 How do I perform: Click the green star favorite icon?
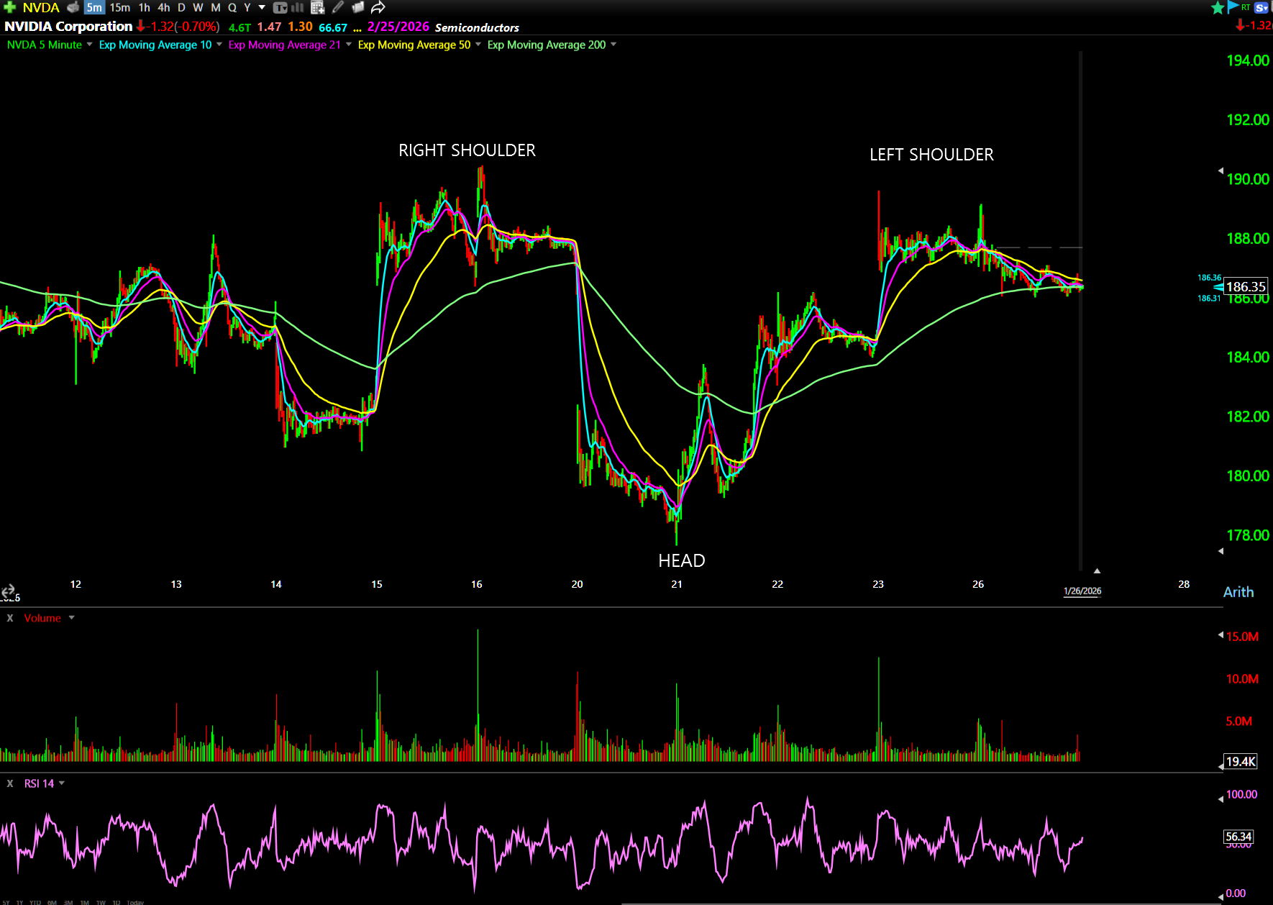click(x=1217, y=8)
